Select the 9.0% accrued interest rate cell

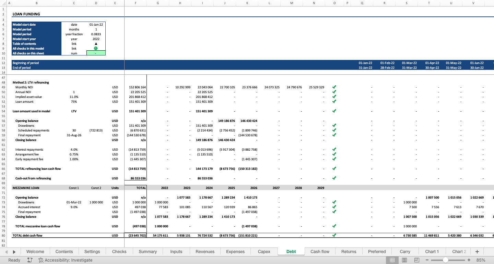(74, 207)
